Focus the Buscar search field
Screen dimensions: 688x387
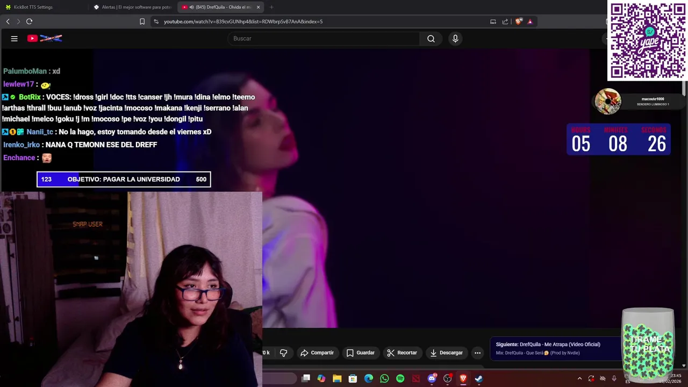(x=324, y=39)
